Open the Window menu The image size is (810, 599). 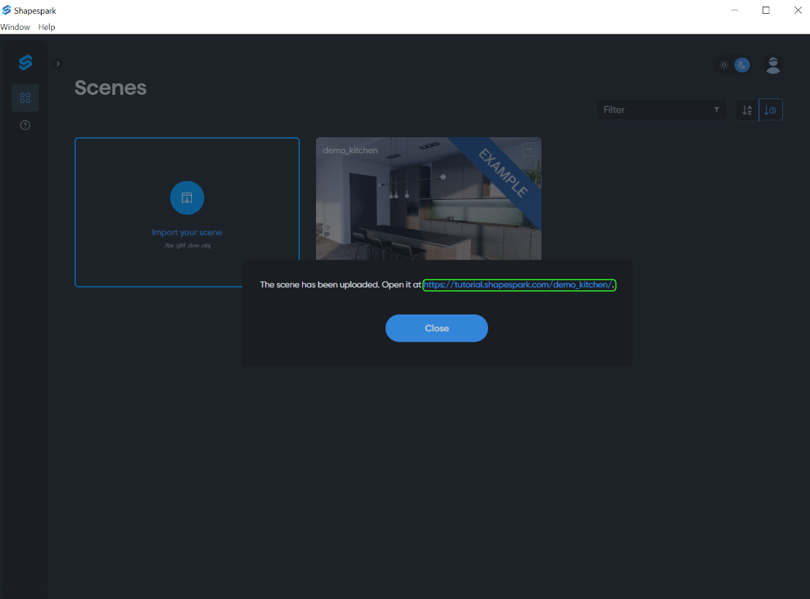15,27
